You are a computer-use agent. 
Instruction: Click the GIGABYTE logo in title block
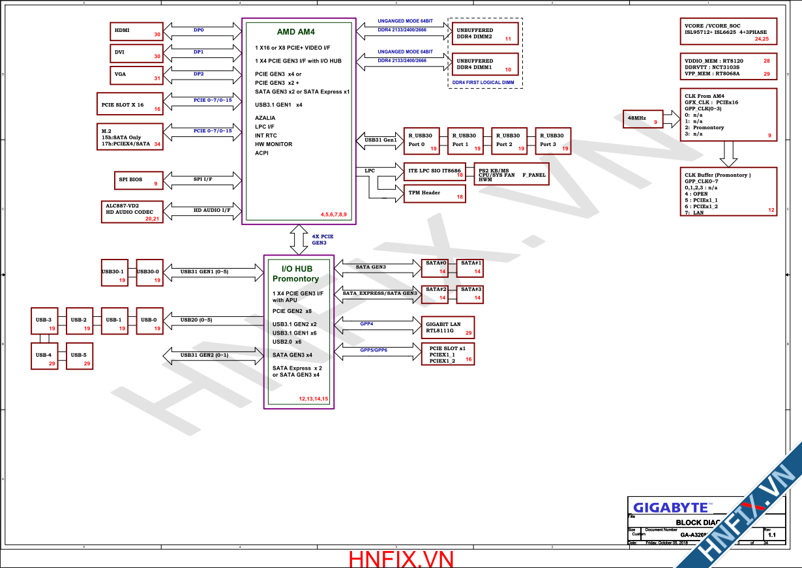coord(670,507)
